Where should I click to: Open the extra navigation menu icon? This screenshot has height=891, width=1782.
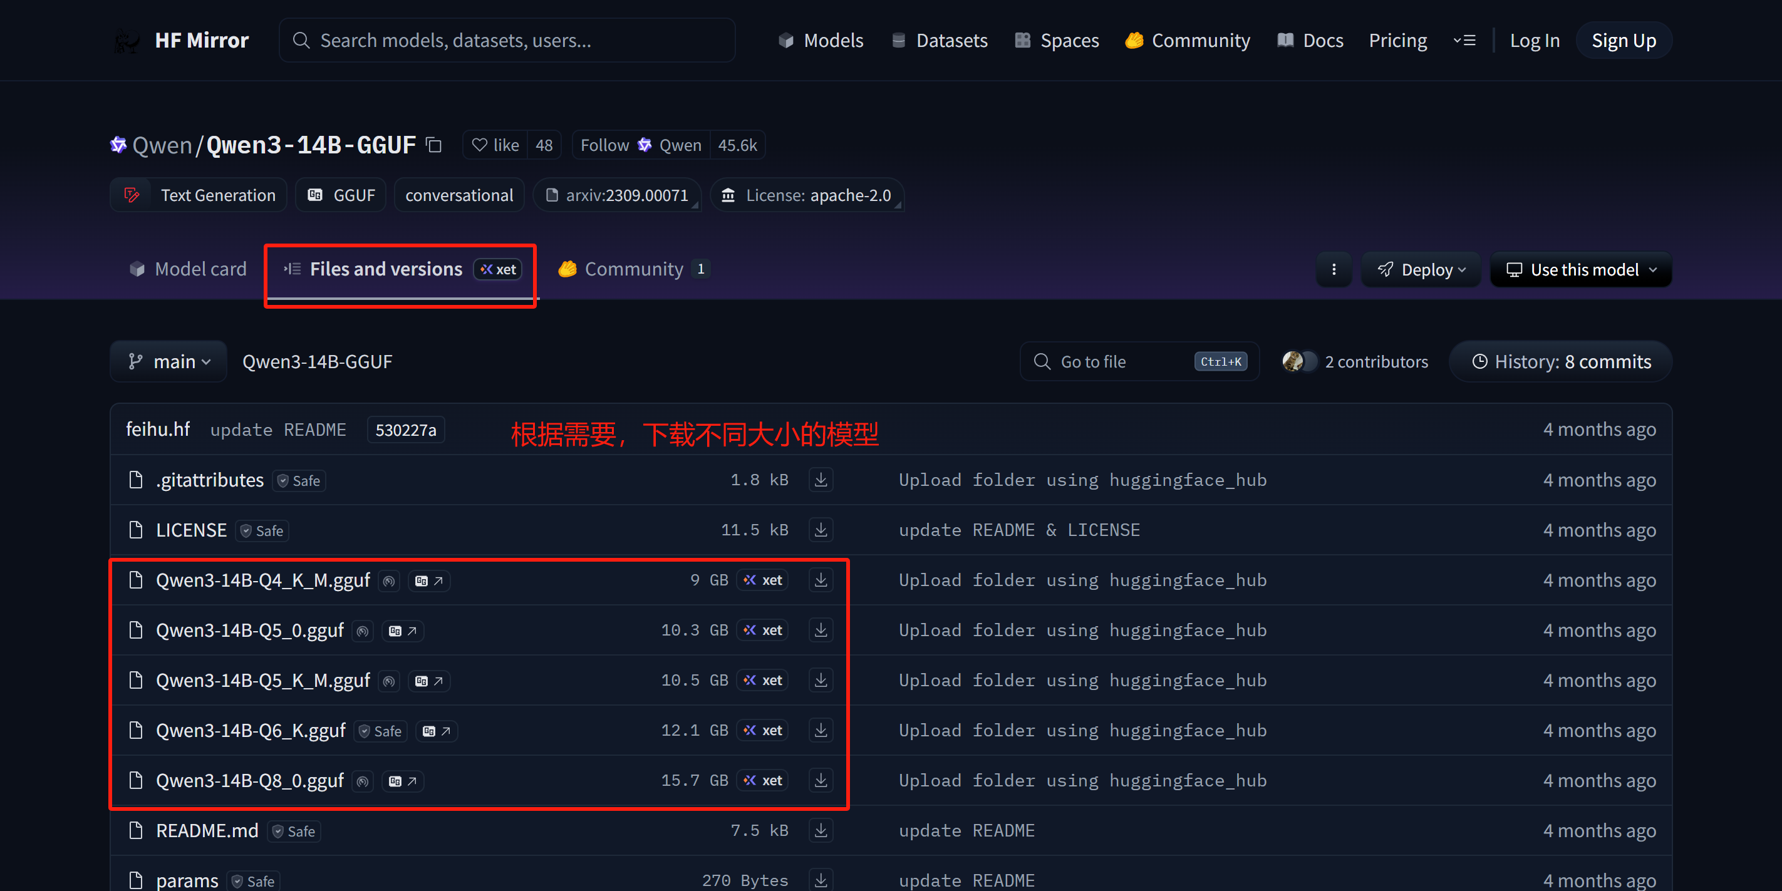[x=1464, y=41]
